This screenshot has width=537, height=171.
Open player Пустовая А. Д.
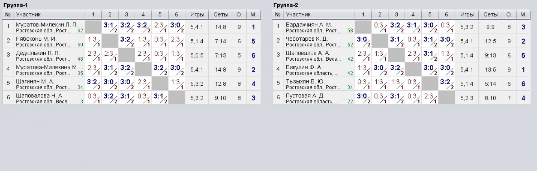(x=306, y=96)
